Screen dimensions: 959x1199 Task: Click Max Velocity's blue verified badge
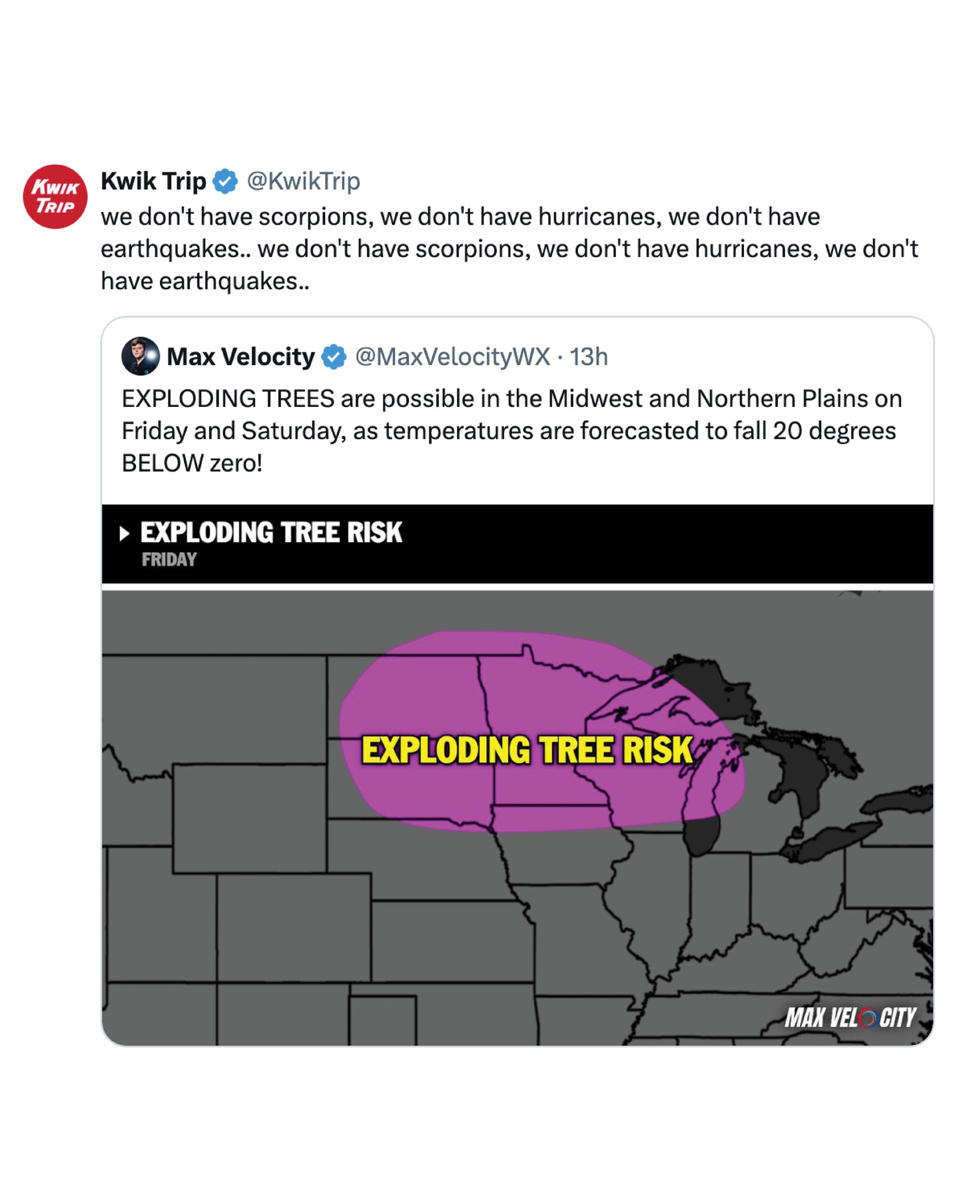coord(334,357)
